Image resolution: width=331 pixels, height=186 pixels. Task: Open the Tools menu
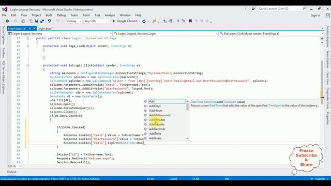pyautogui.click(x=86, y=15)
